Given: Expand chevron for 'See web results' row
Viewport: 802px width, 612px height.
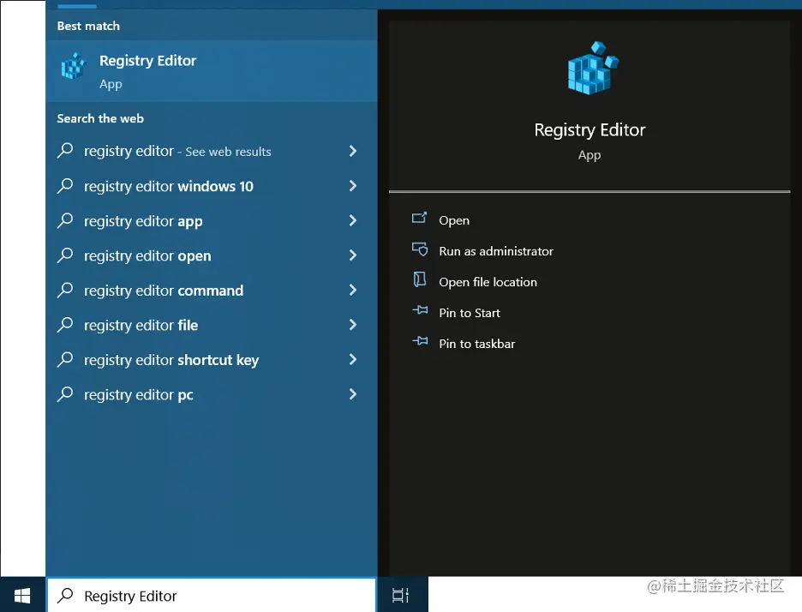Looking at the screenshot, I should (352, 151).
